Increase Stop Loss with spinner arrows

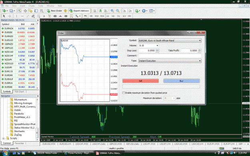(x=157, y=50)
